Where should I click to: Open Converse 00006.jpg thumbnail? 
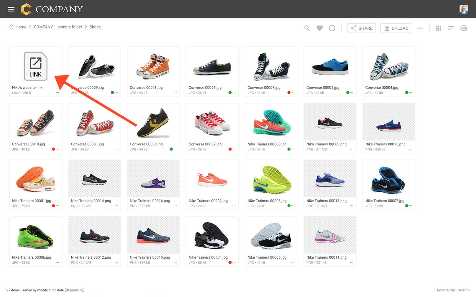212,66
